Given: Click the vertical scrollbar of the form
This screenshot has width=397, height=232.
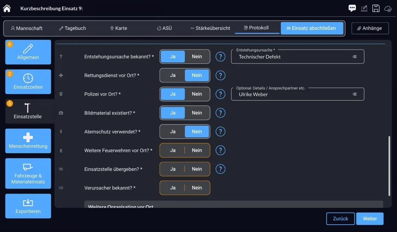Looking at the screenshot, I should (x=389, y=166).
